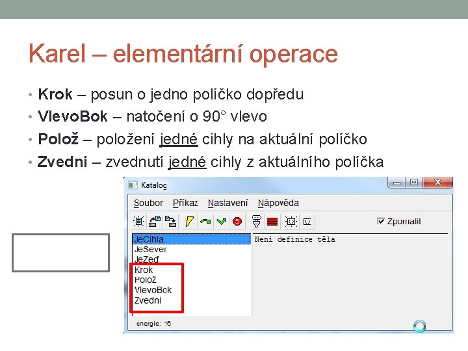Close the Katalog window
468x351 pixels.
[437, 183]
